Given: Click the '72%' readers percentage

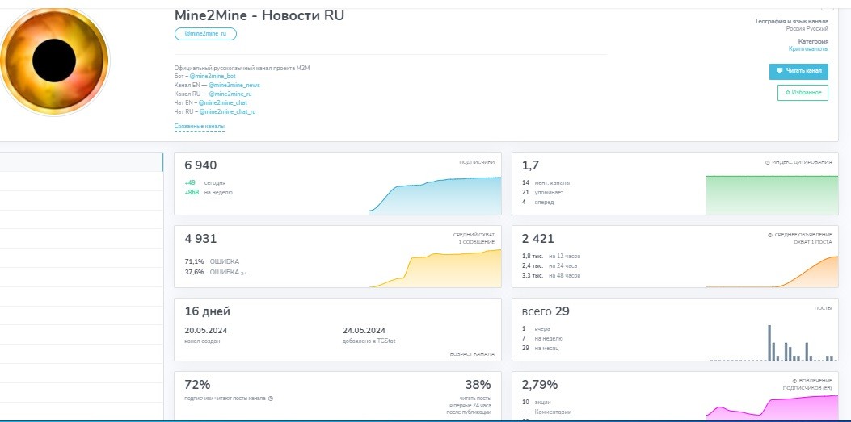Looking at the screenshot, I should coord(197,385).
